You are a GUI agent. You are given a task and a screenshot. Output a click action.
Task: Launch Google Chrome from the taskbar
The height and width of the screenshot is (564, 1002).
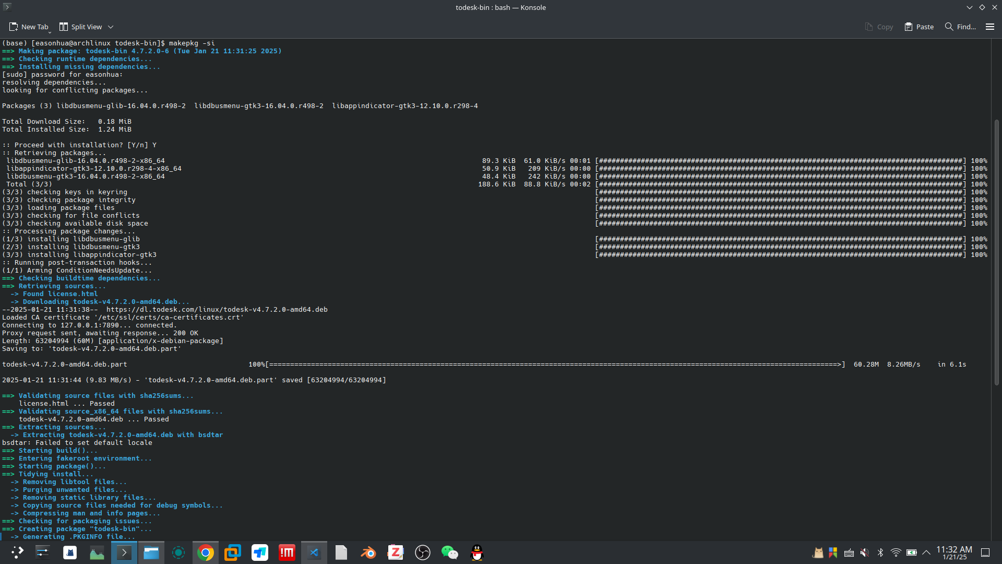click(x=206, y=553)
